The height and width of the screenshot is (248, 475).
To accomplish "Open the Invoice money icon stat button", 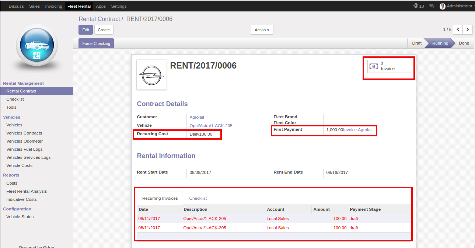I will 374,66.
